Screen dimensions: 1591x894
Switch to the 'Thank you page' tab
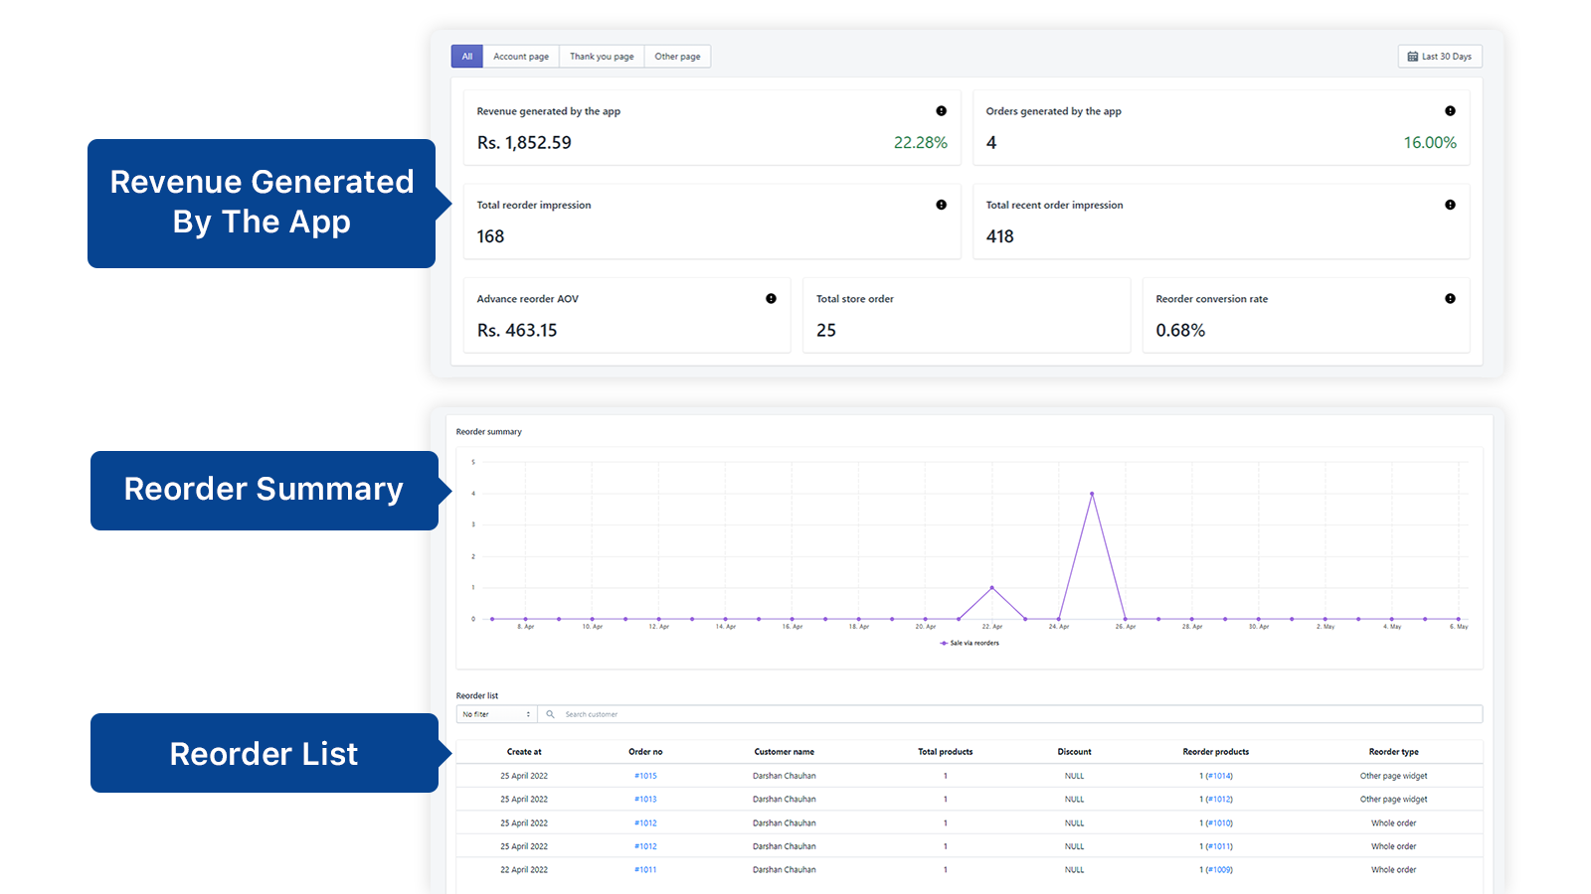tap(602, 57)
